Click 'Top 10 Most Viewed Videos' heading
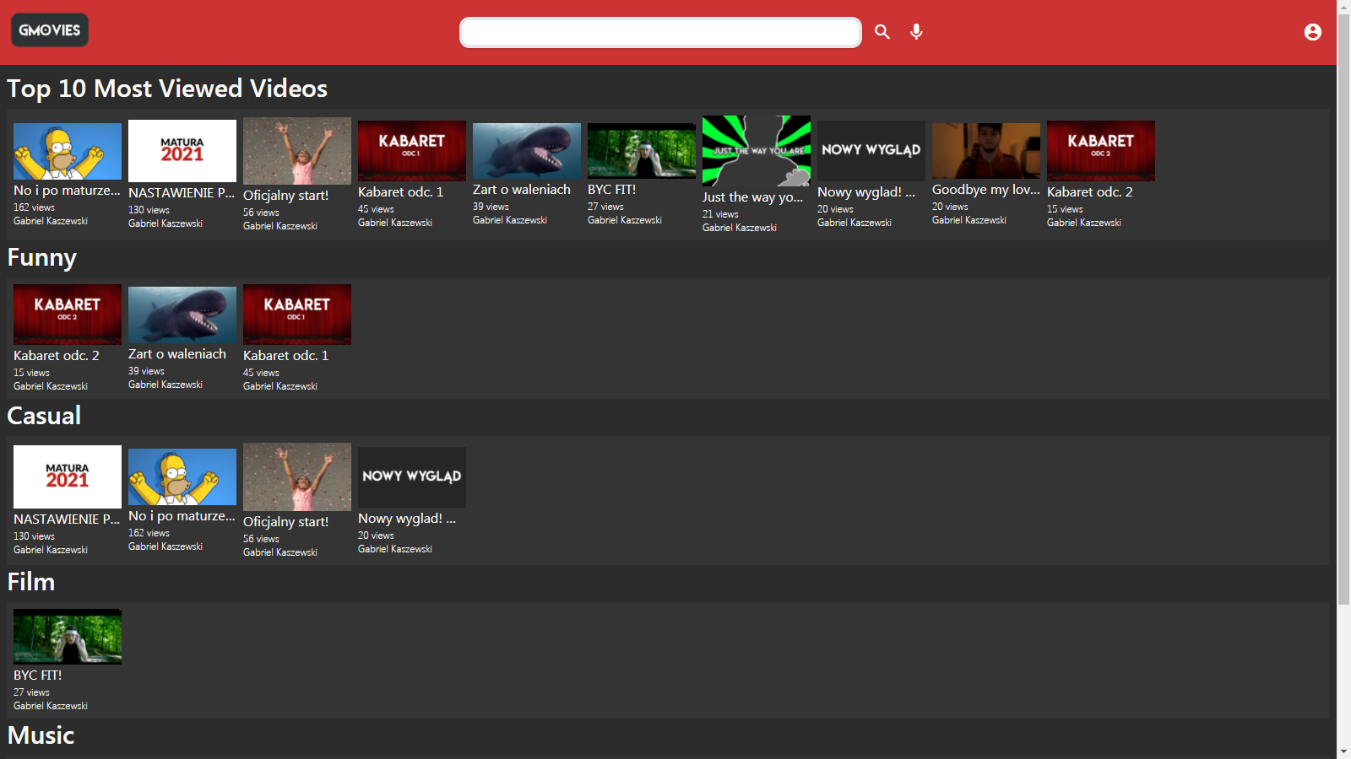This screenshot has width=1351, height=759. pos(167,89)
